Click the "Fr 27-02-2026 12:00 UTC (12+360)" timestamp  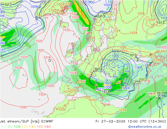[131, 121]
